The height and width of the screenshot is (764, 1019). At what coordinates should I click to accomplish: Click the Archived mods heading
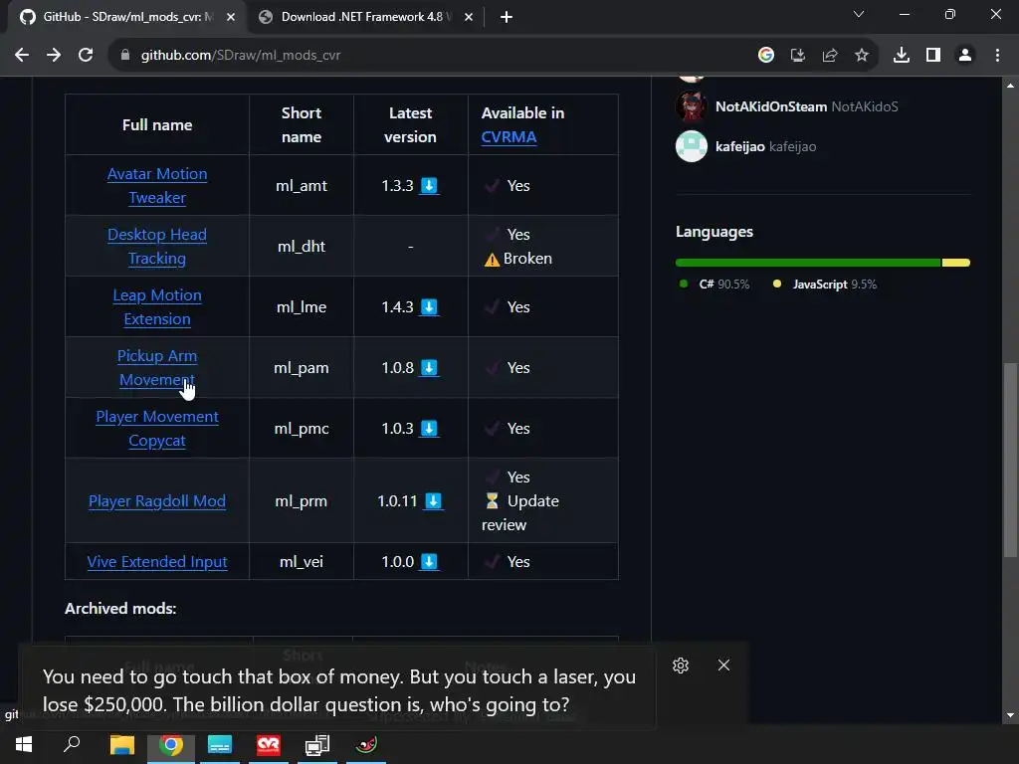(x=120, y=609)
